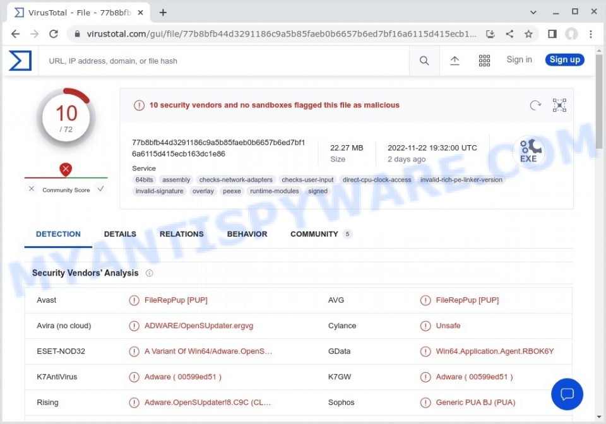
Task: Switch to the DETAILS tab
Action: click(x=119, y=233)
